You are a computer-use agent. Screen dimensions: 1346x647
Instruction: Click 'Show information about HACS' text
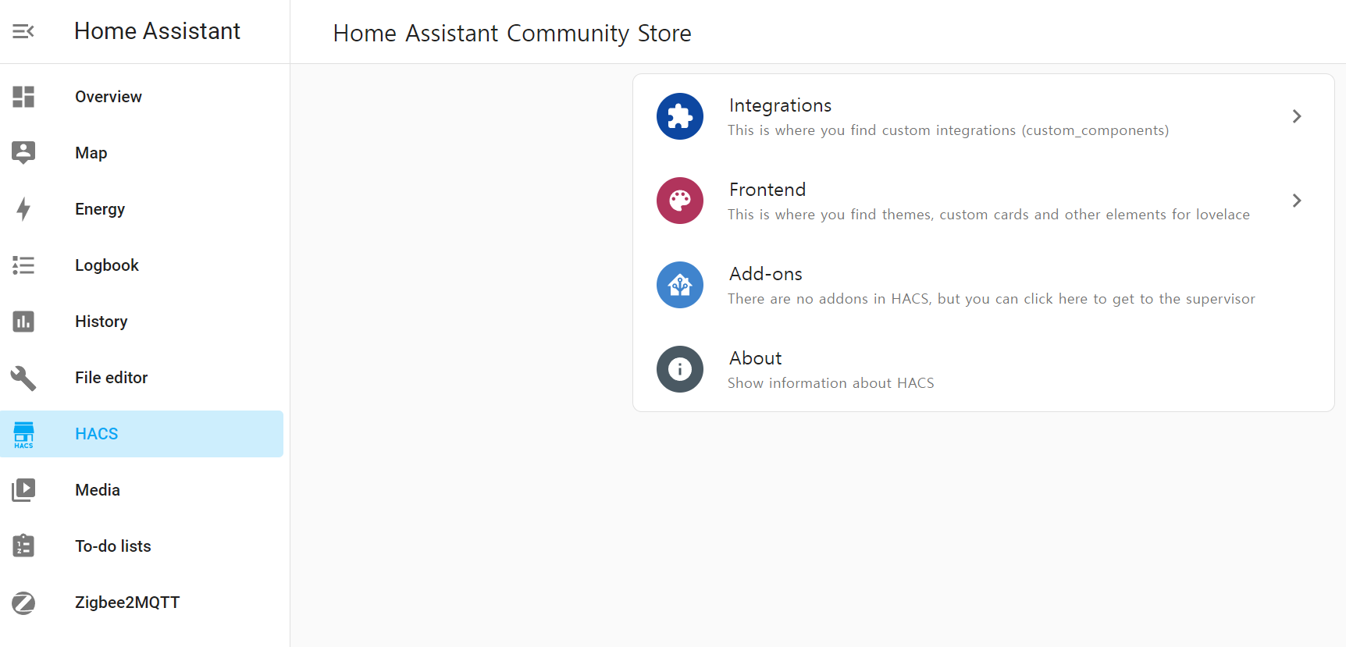click(831, 383)
